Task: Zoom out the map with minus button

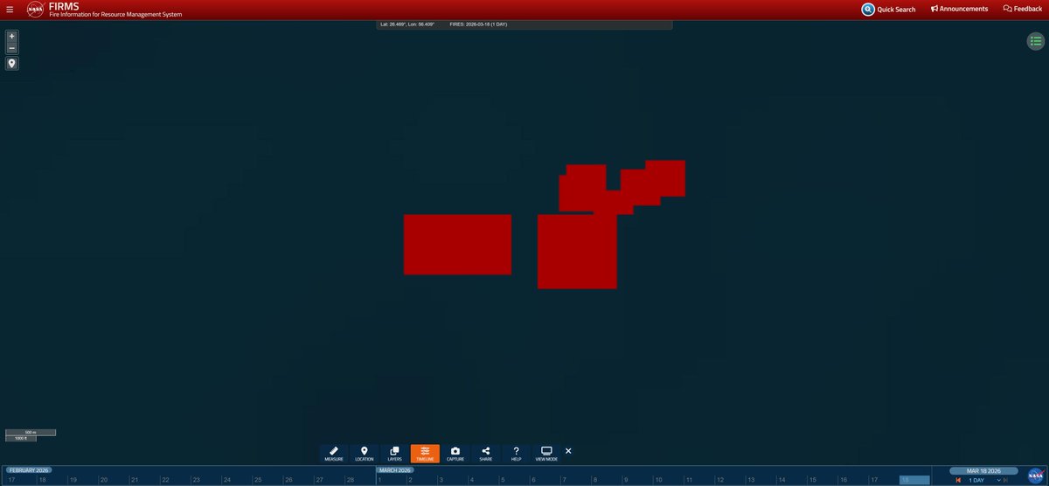Action: click(x=11, y=48)
